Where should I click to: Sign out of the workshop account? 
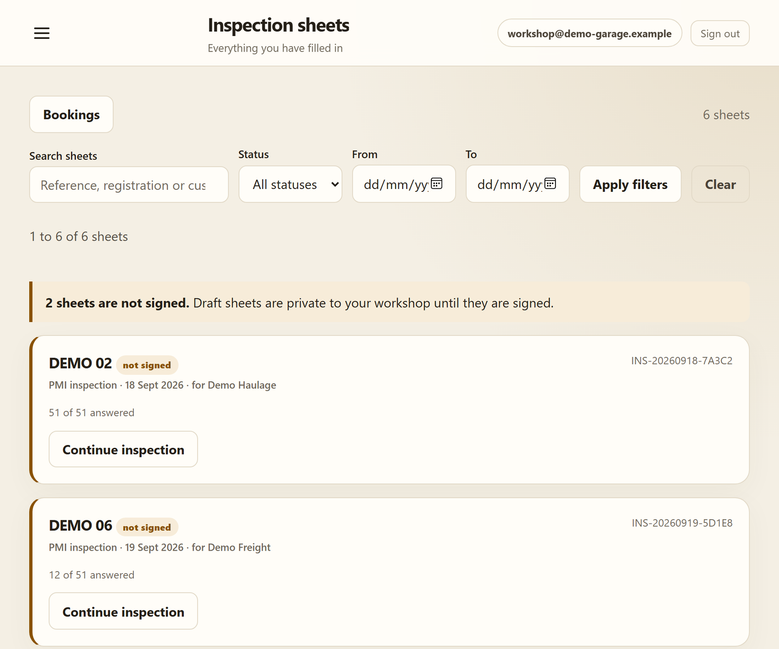pos(720,33)
